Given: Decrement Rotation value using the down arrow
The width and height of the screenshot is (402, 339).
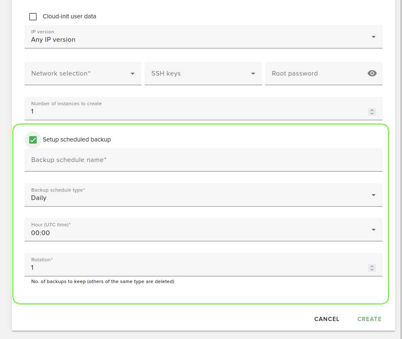Looking at the screenshot, I should (x=372, y=270).
